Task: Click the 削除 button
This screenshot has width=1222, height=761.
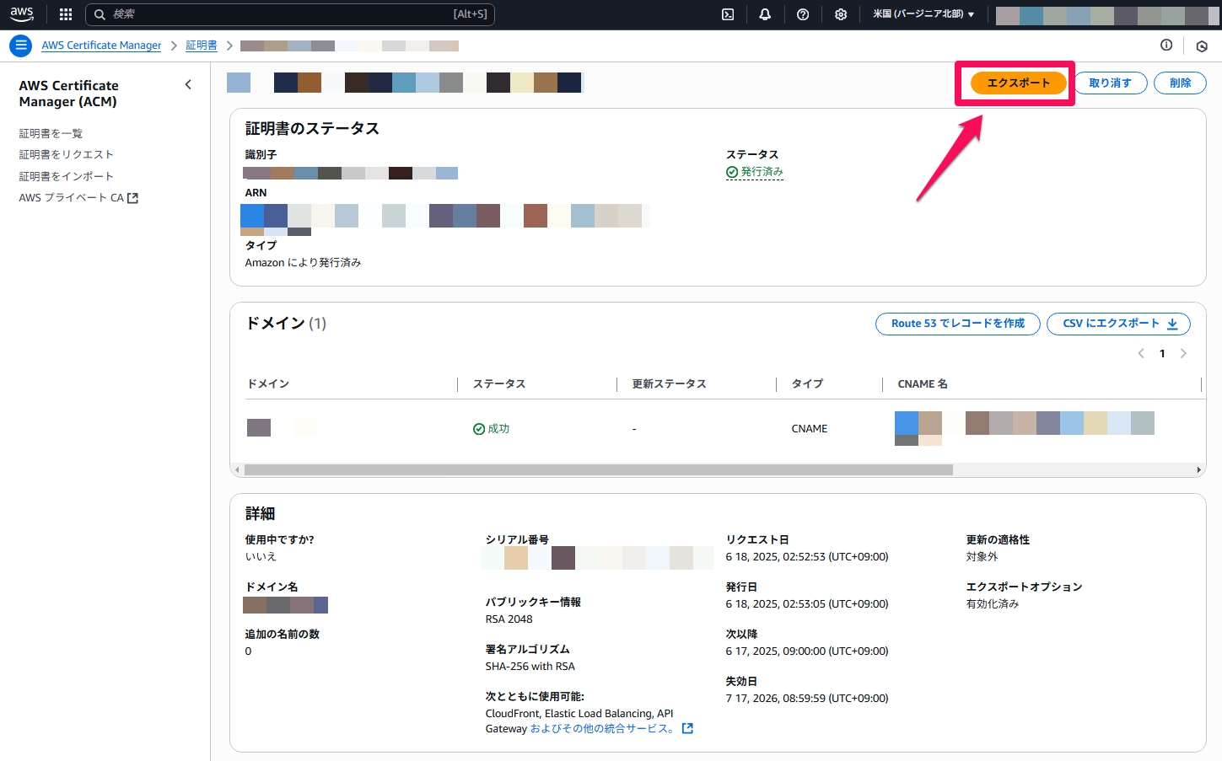Action: (x=1180, y=83)
